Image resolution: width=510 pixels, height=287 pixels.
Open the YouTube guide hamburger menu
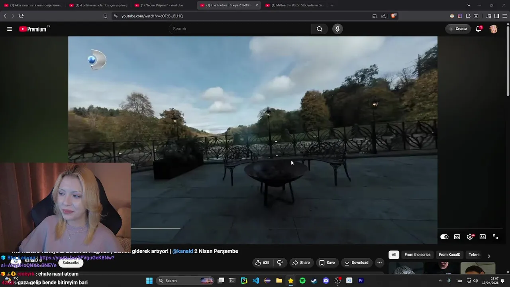pyautogui.click(x=10, y=29)
